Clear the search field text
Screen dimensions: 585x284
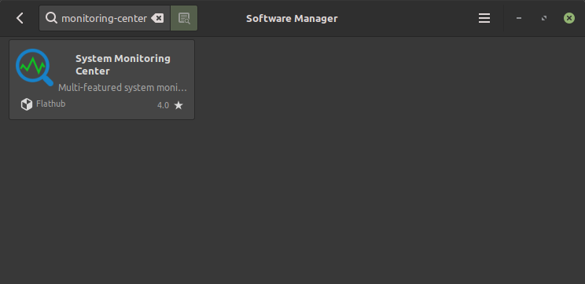pos(157,18)
